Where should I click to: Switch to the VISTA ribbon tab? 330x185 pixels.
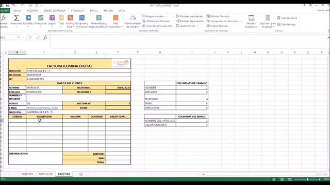[x=122, y=10]
